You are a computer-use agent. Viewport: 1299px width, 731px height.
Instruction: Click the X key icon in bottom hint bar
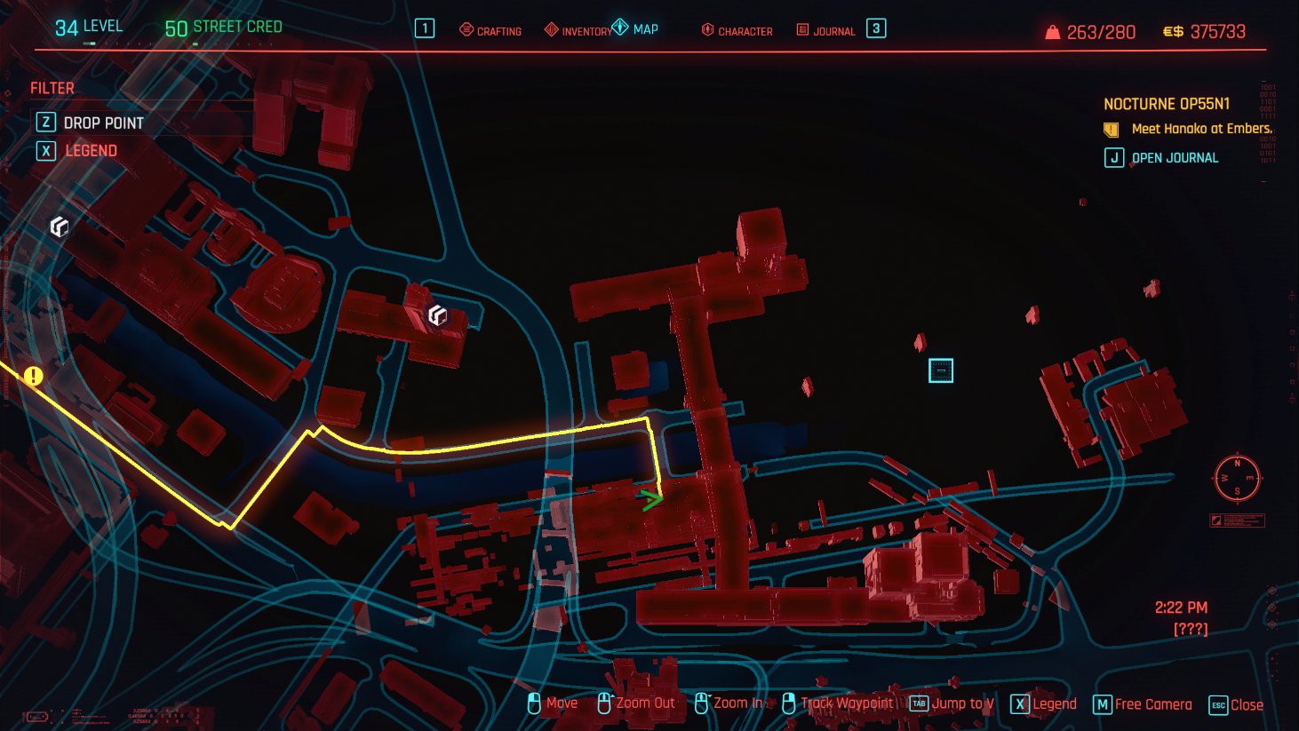click(1020, 704)
